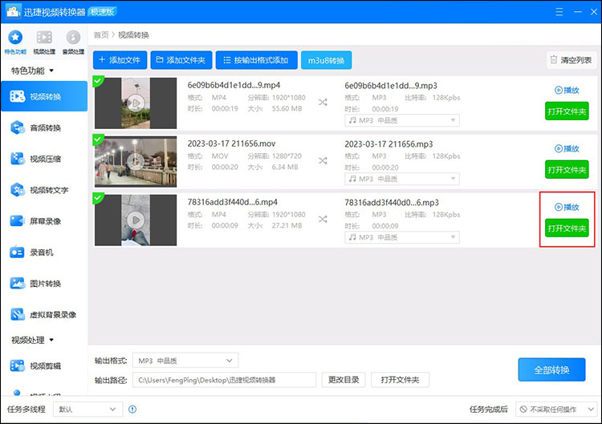The image size is (602, 424).
Task: Click green 打开文件夹 for 6e09b6b4d1e1dd...9.mp3
Action: 567,111
